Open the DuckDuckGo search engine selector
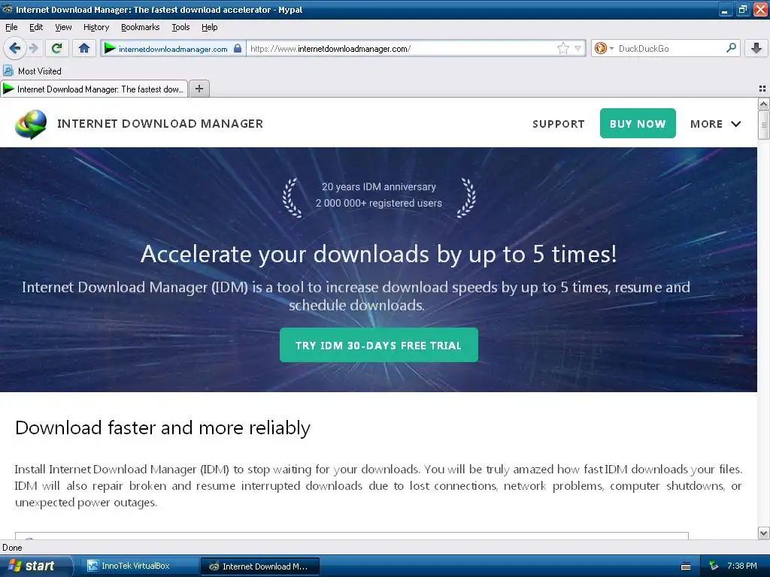The image size is (770, 577). click(x=604, y=48)
